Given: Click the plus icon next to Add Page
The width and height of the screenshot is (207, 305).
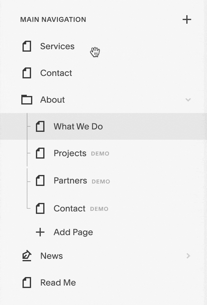Looking at the screenshot, I should click(x=40, y=232).
